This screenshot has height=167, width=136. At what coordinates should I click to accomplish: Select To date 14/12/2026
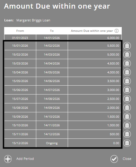(x=52, y=134)
